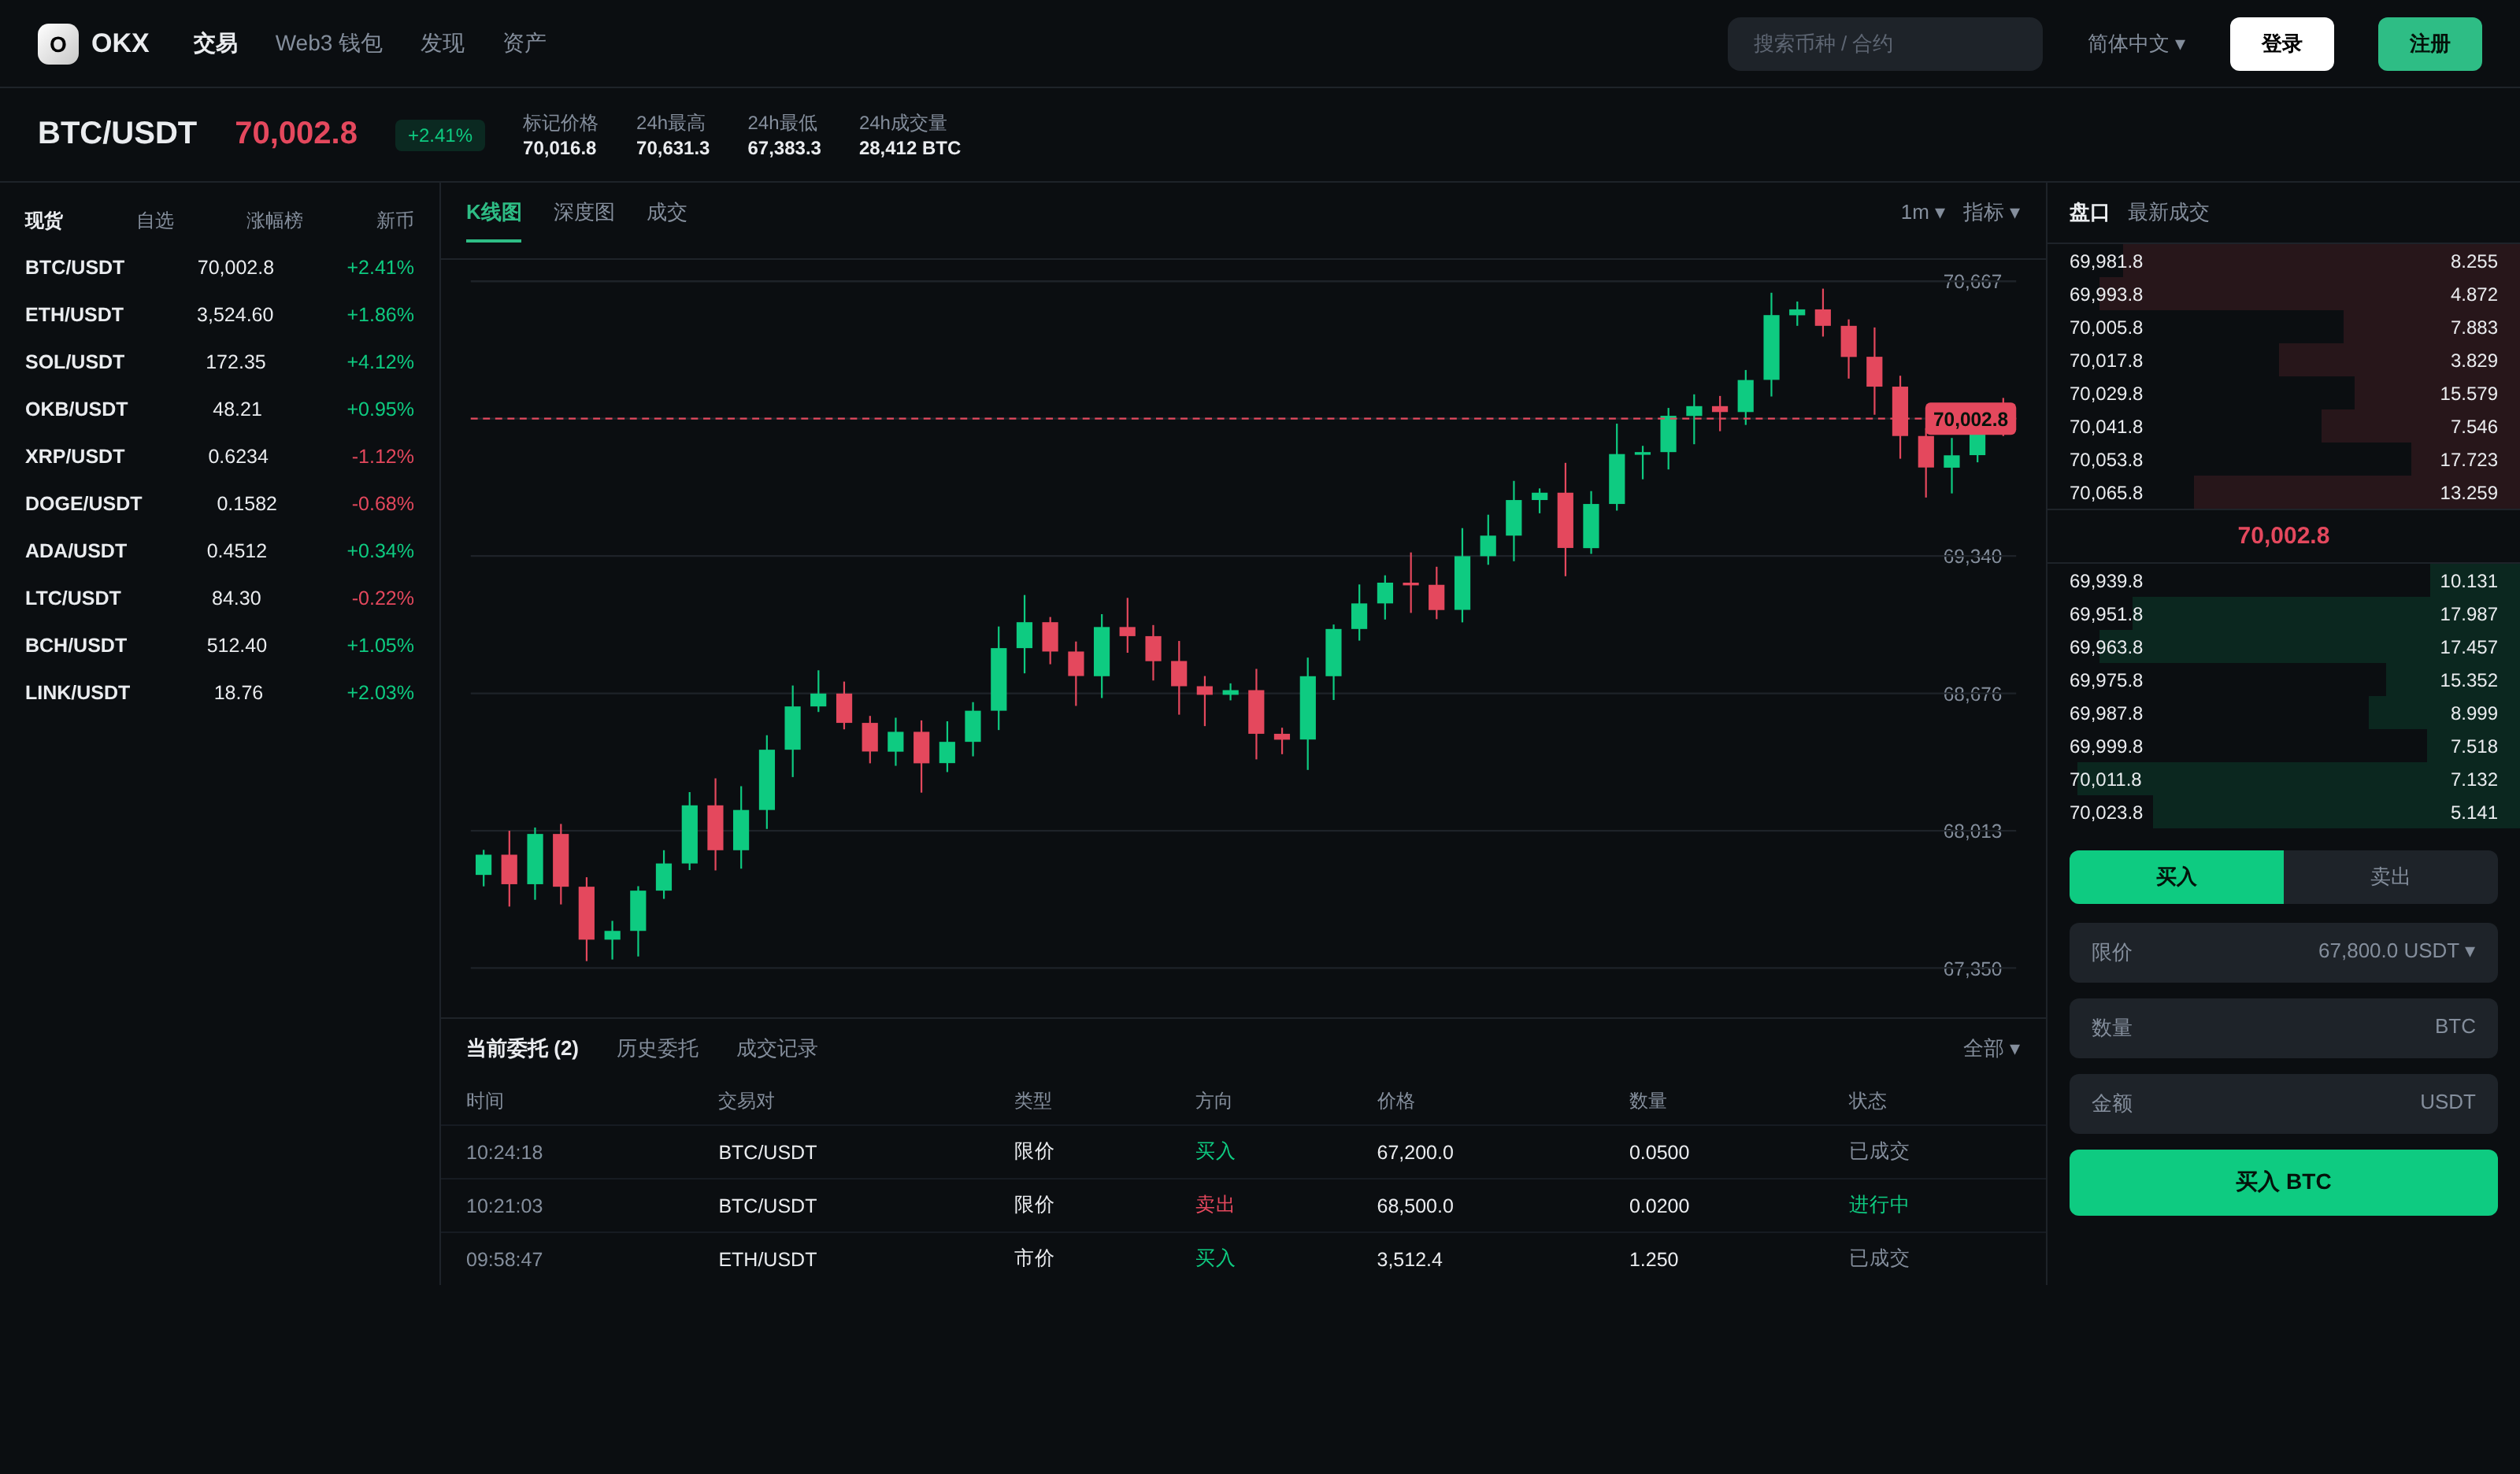Open the 成交记录 tab
This screenshot has height=1474, width=2520.
(x=777, y=1048)
